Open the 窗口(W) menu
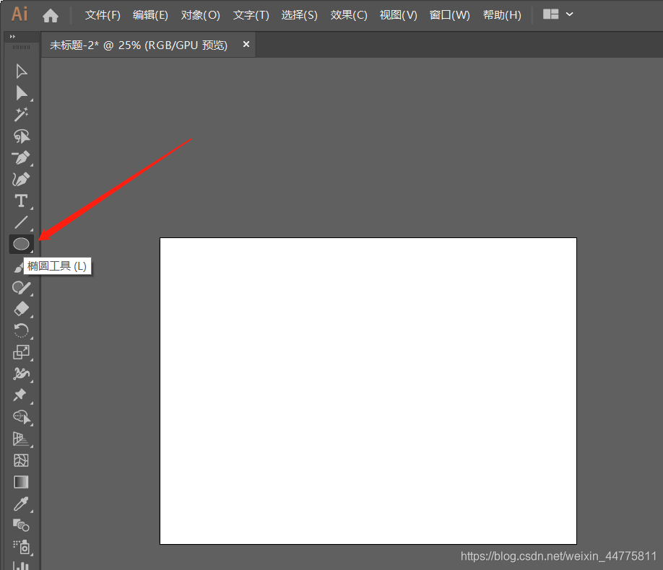Image resolution: width=663 pixels, height=570 pixels. [450, 15]
